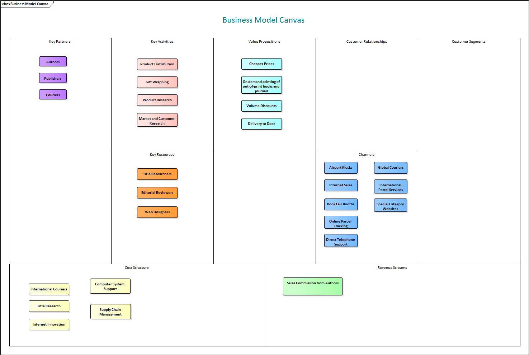
Task: Click the Delivery to Door element
Action: point(261,124)
